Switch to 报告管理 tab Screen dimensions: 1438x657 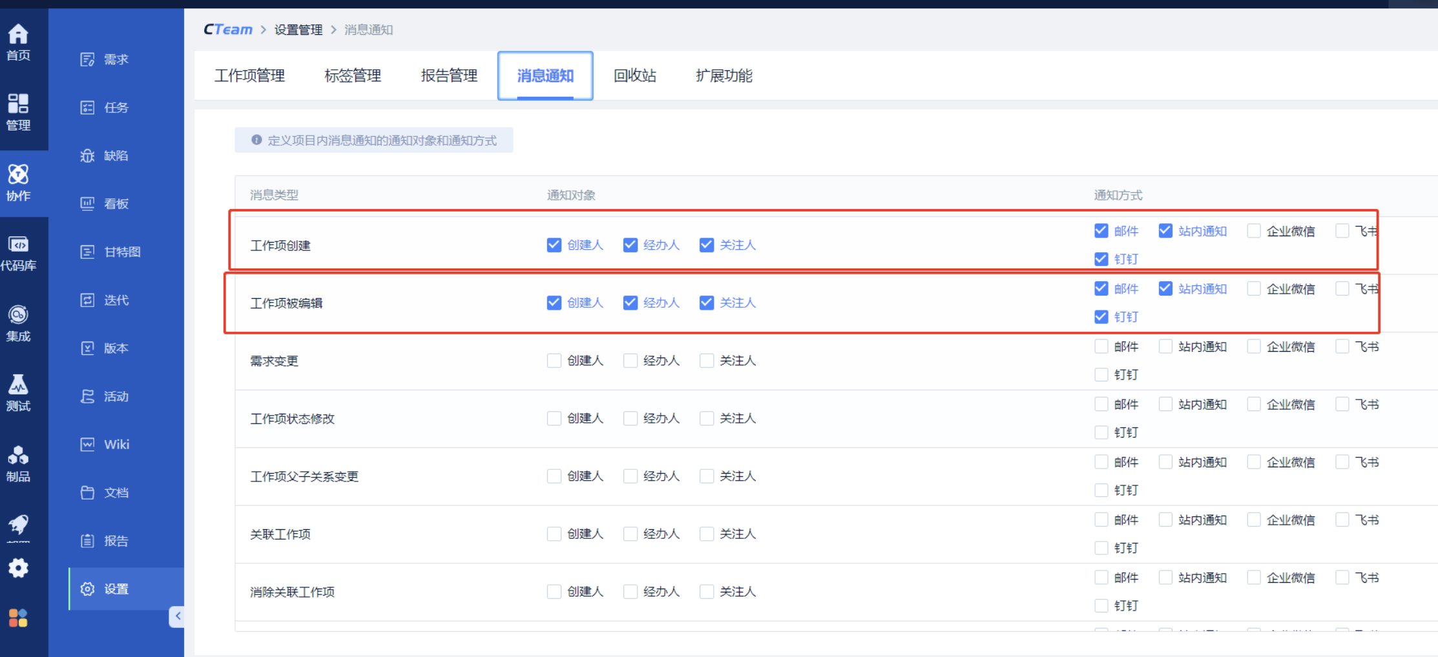point(449,76)
